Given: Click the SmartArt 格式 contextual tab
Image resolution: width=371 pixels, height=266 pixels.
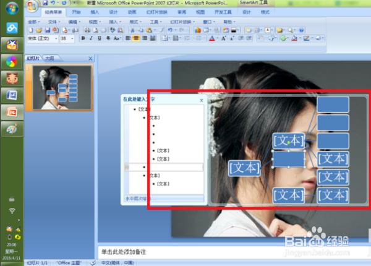Looking at the screenshot, I should tap(265, 12).
